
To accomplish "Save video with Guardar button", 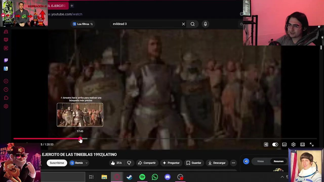I will [194, 163].
